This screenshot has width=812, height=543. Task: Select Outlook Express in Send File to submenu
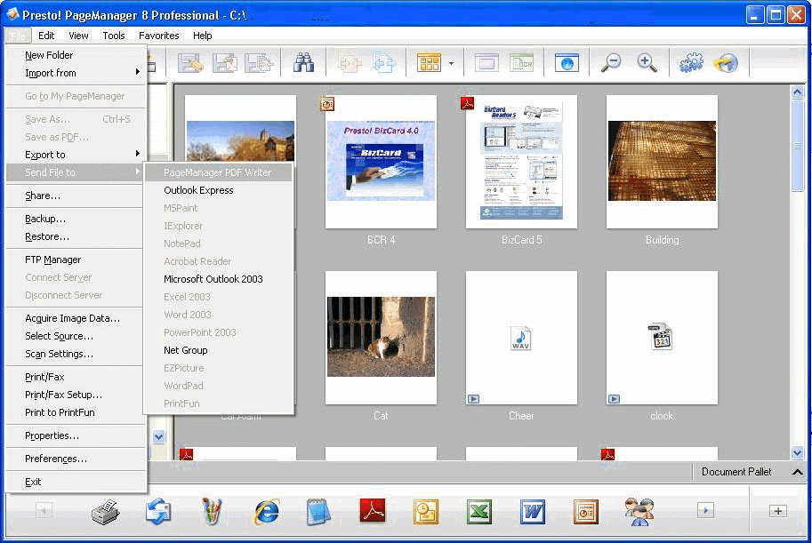pyautogui.click(x=198, y=190)
